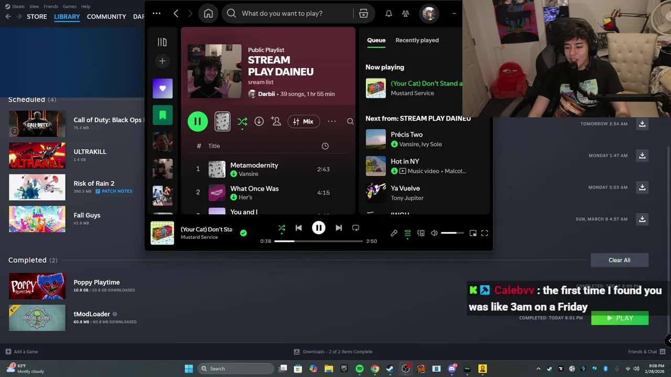This screenshot has width=671, height=377.
Task: Open Darbii profile link
Action: (x=266, y=94)
